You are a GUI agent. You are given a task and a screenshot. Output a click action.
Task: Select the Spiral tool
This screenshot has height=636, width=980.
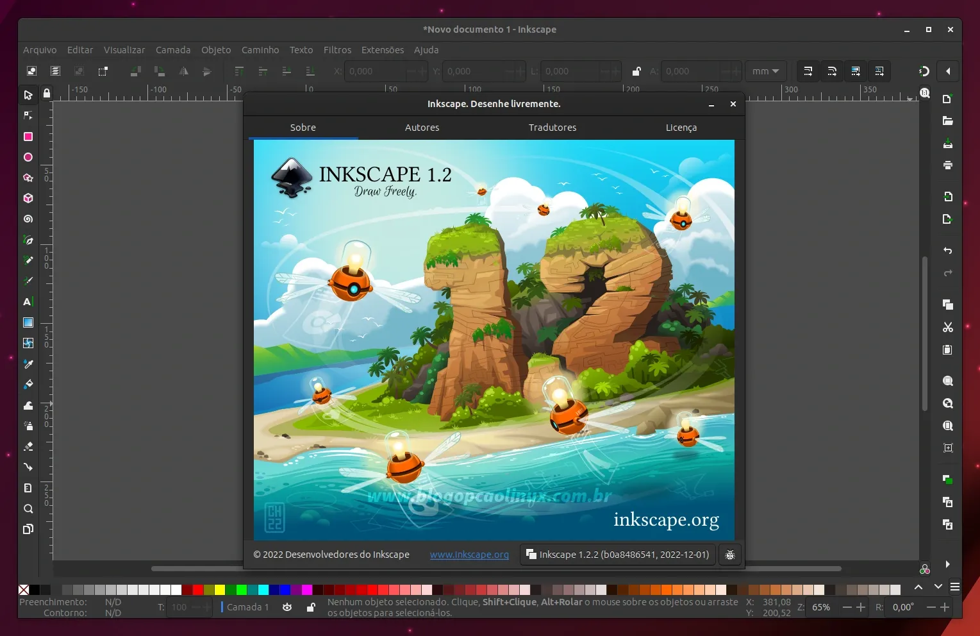[x=28, y=219]
